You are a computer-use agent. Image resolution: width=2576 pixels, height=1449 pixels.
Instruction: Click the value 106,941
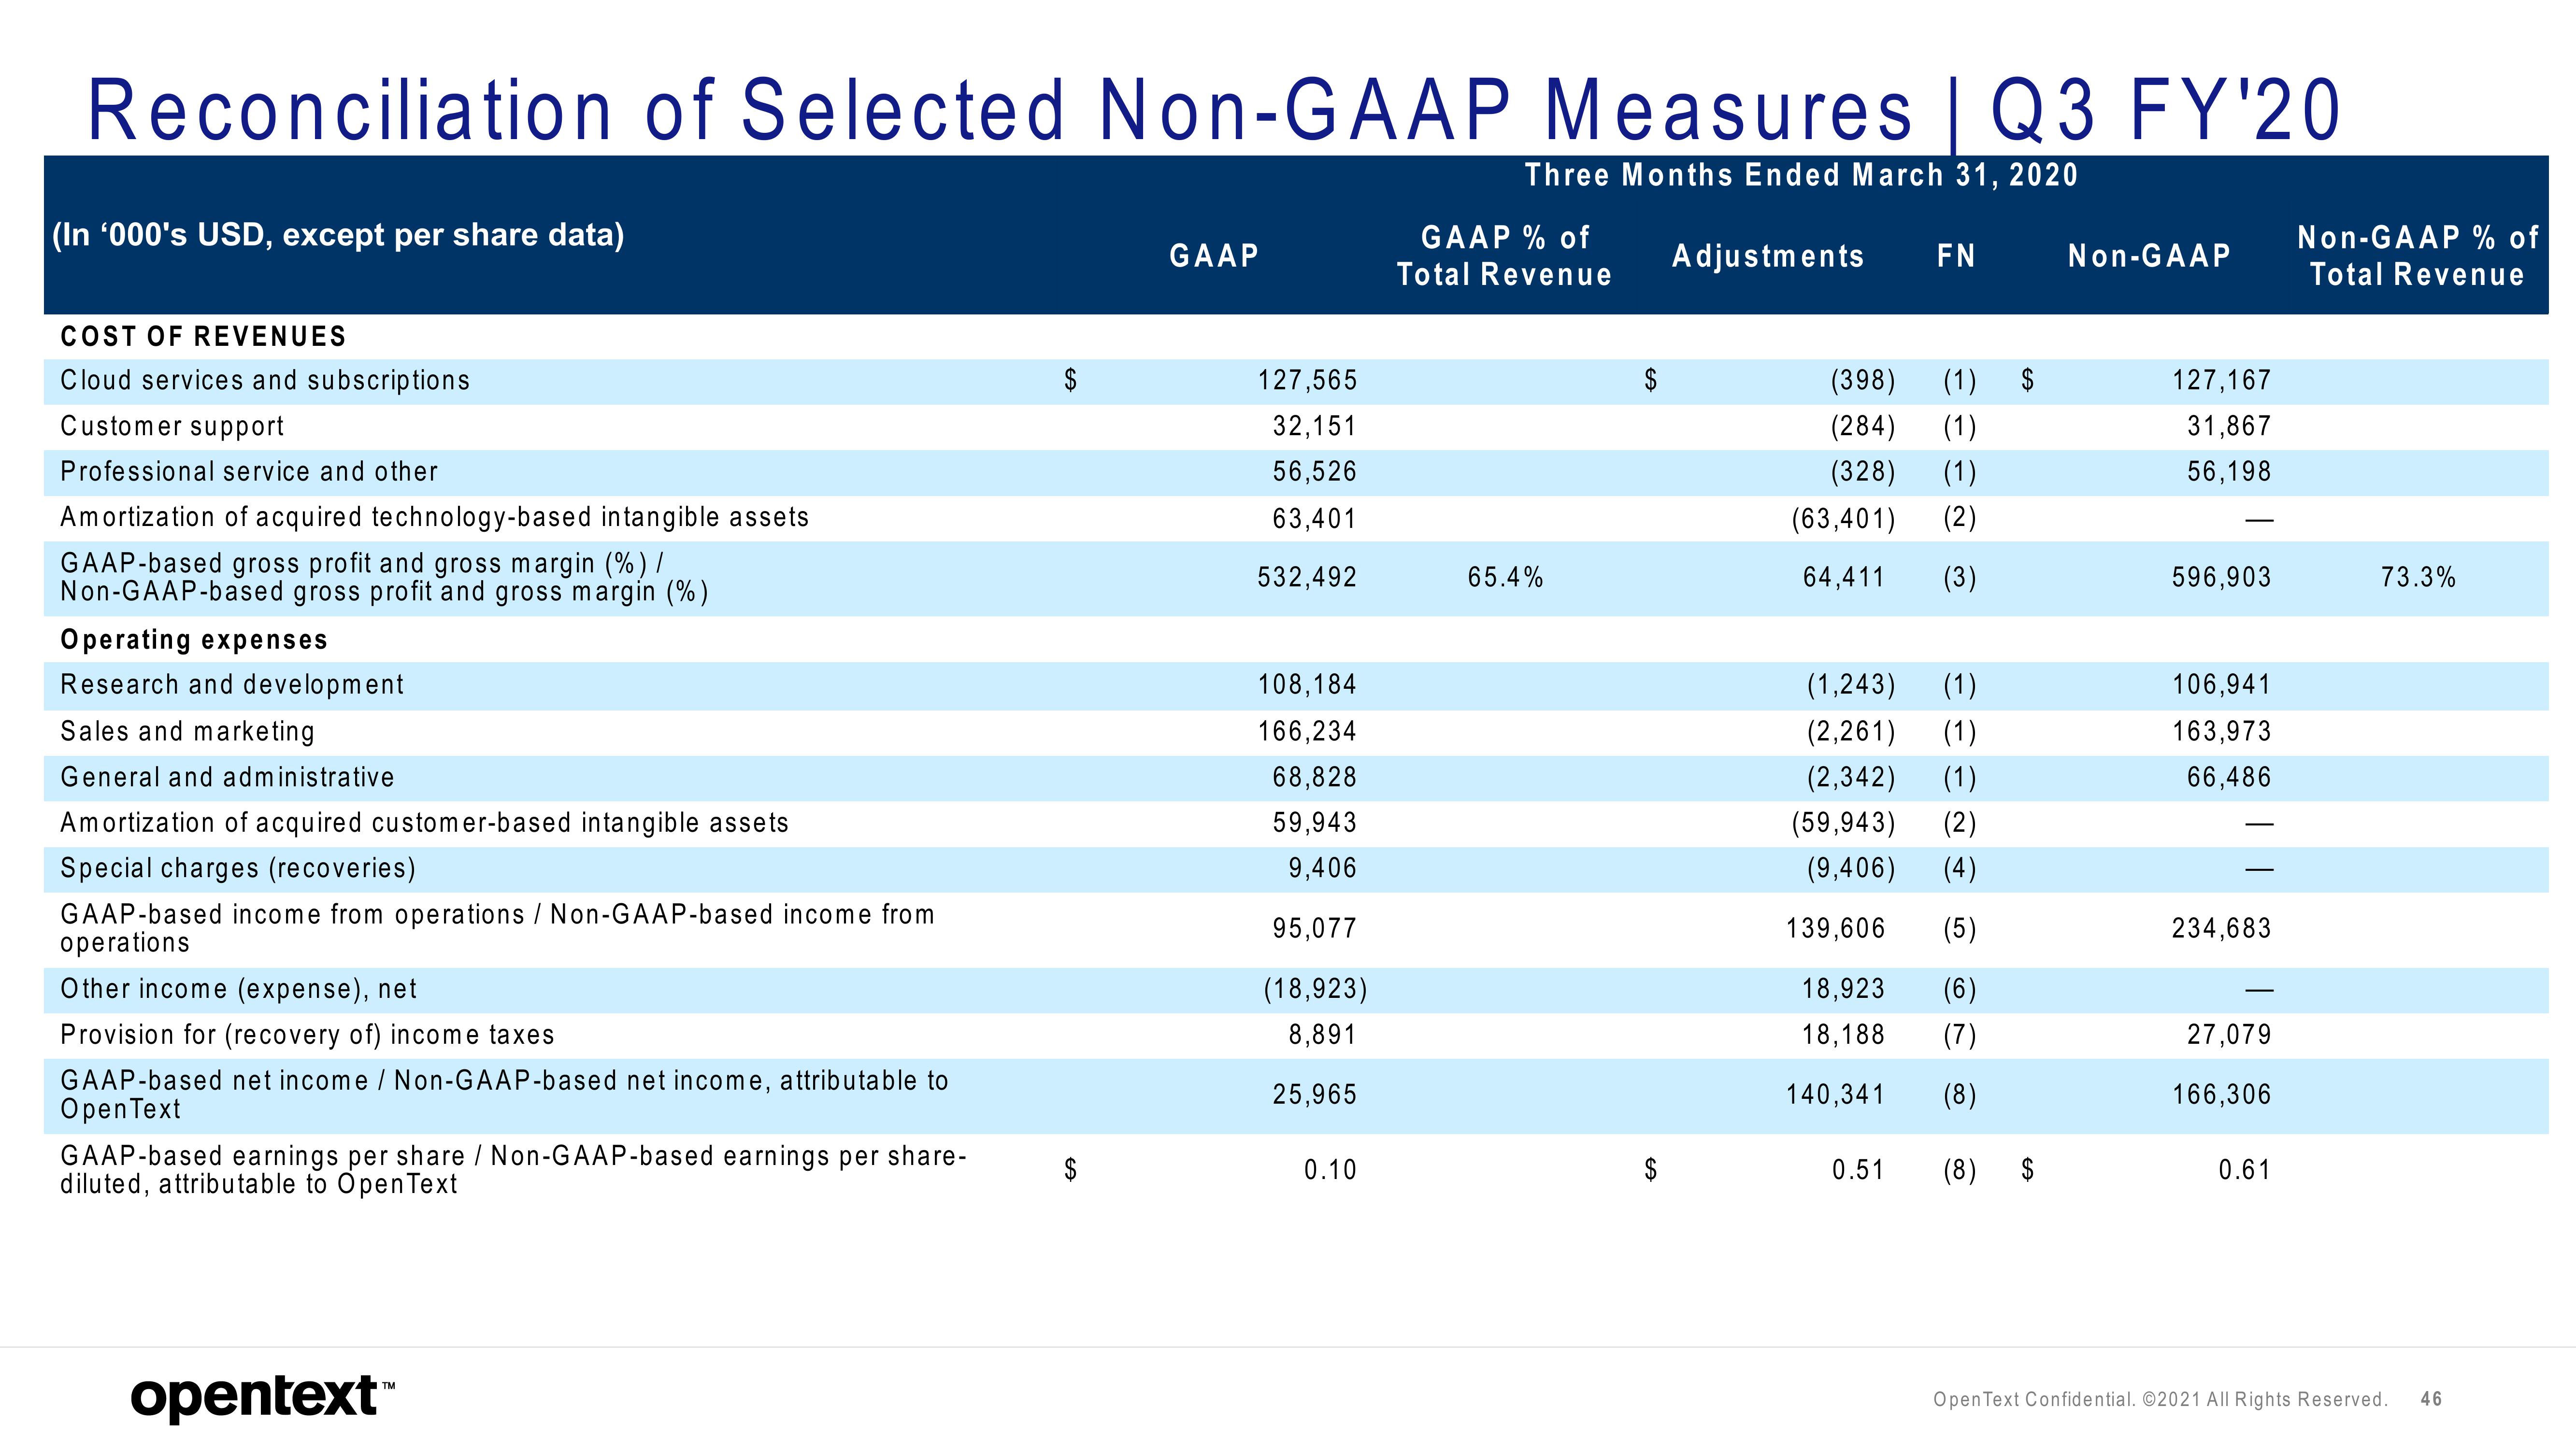(2221, 684)
